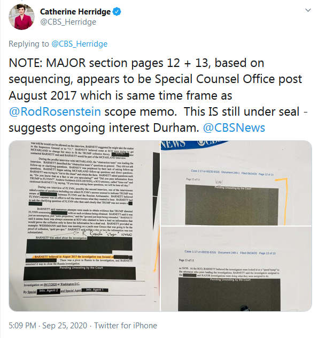Image resolution: width=318 pixels, height=338 pixels.
Task: Click the Pending Unsealing redaction on page 13
Action: (x=229, y=294)
